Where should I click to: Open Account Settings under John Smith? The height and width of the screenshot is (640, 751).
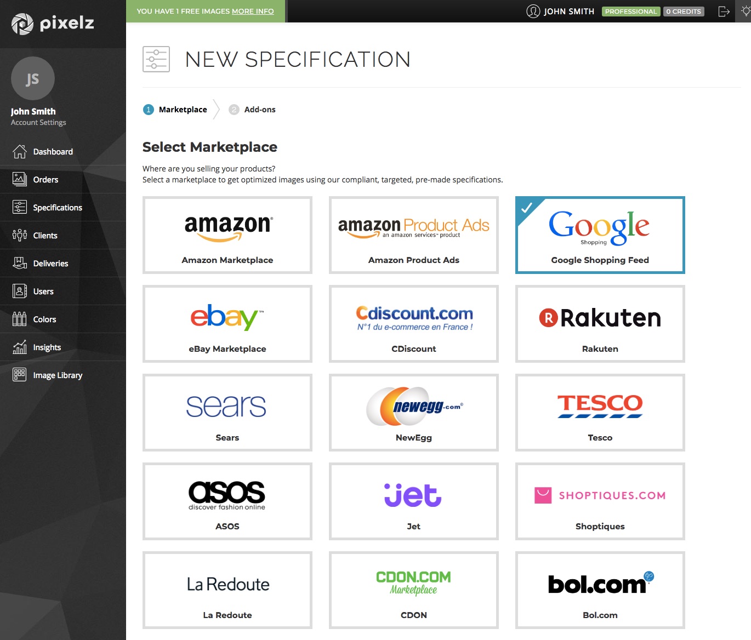coord(38,123)
